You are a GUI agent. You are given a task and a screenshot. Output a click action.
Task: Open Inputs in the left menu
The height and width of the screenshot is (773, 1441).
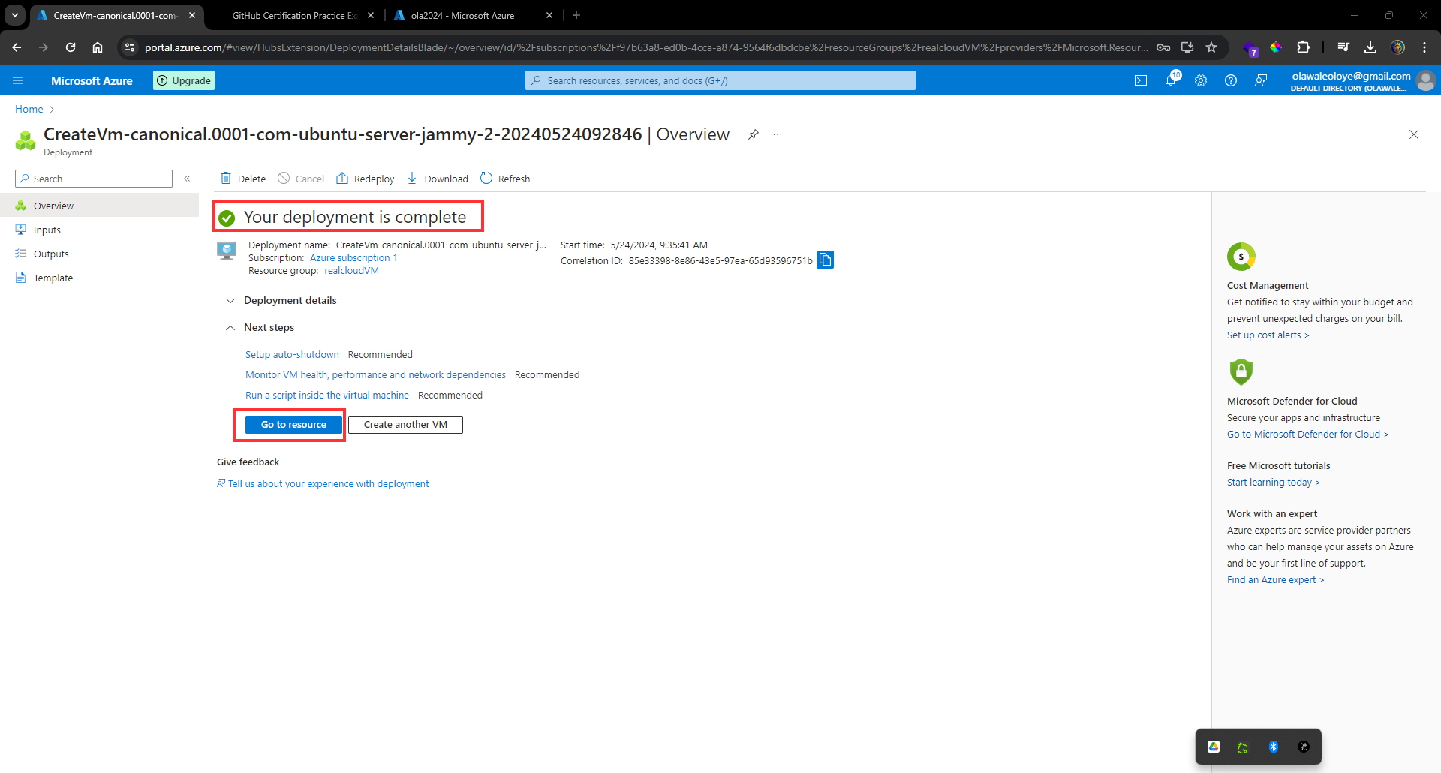pyautogui.click(x=99, y=230)
